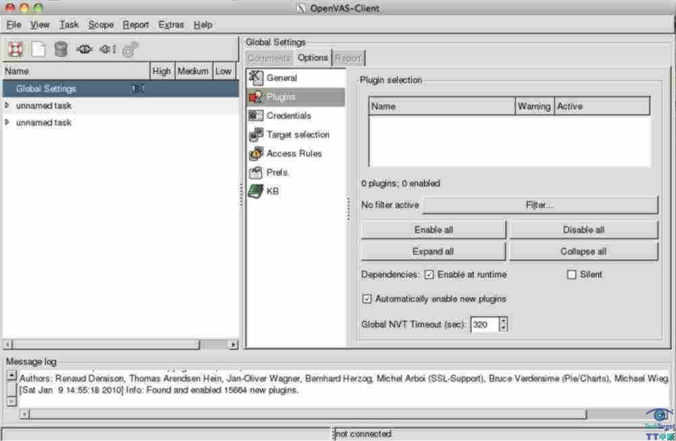The height and width of the screenshot is (441, 676).
Task: Select the Global Settings row
Action: tap(121, 88)
